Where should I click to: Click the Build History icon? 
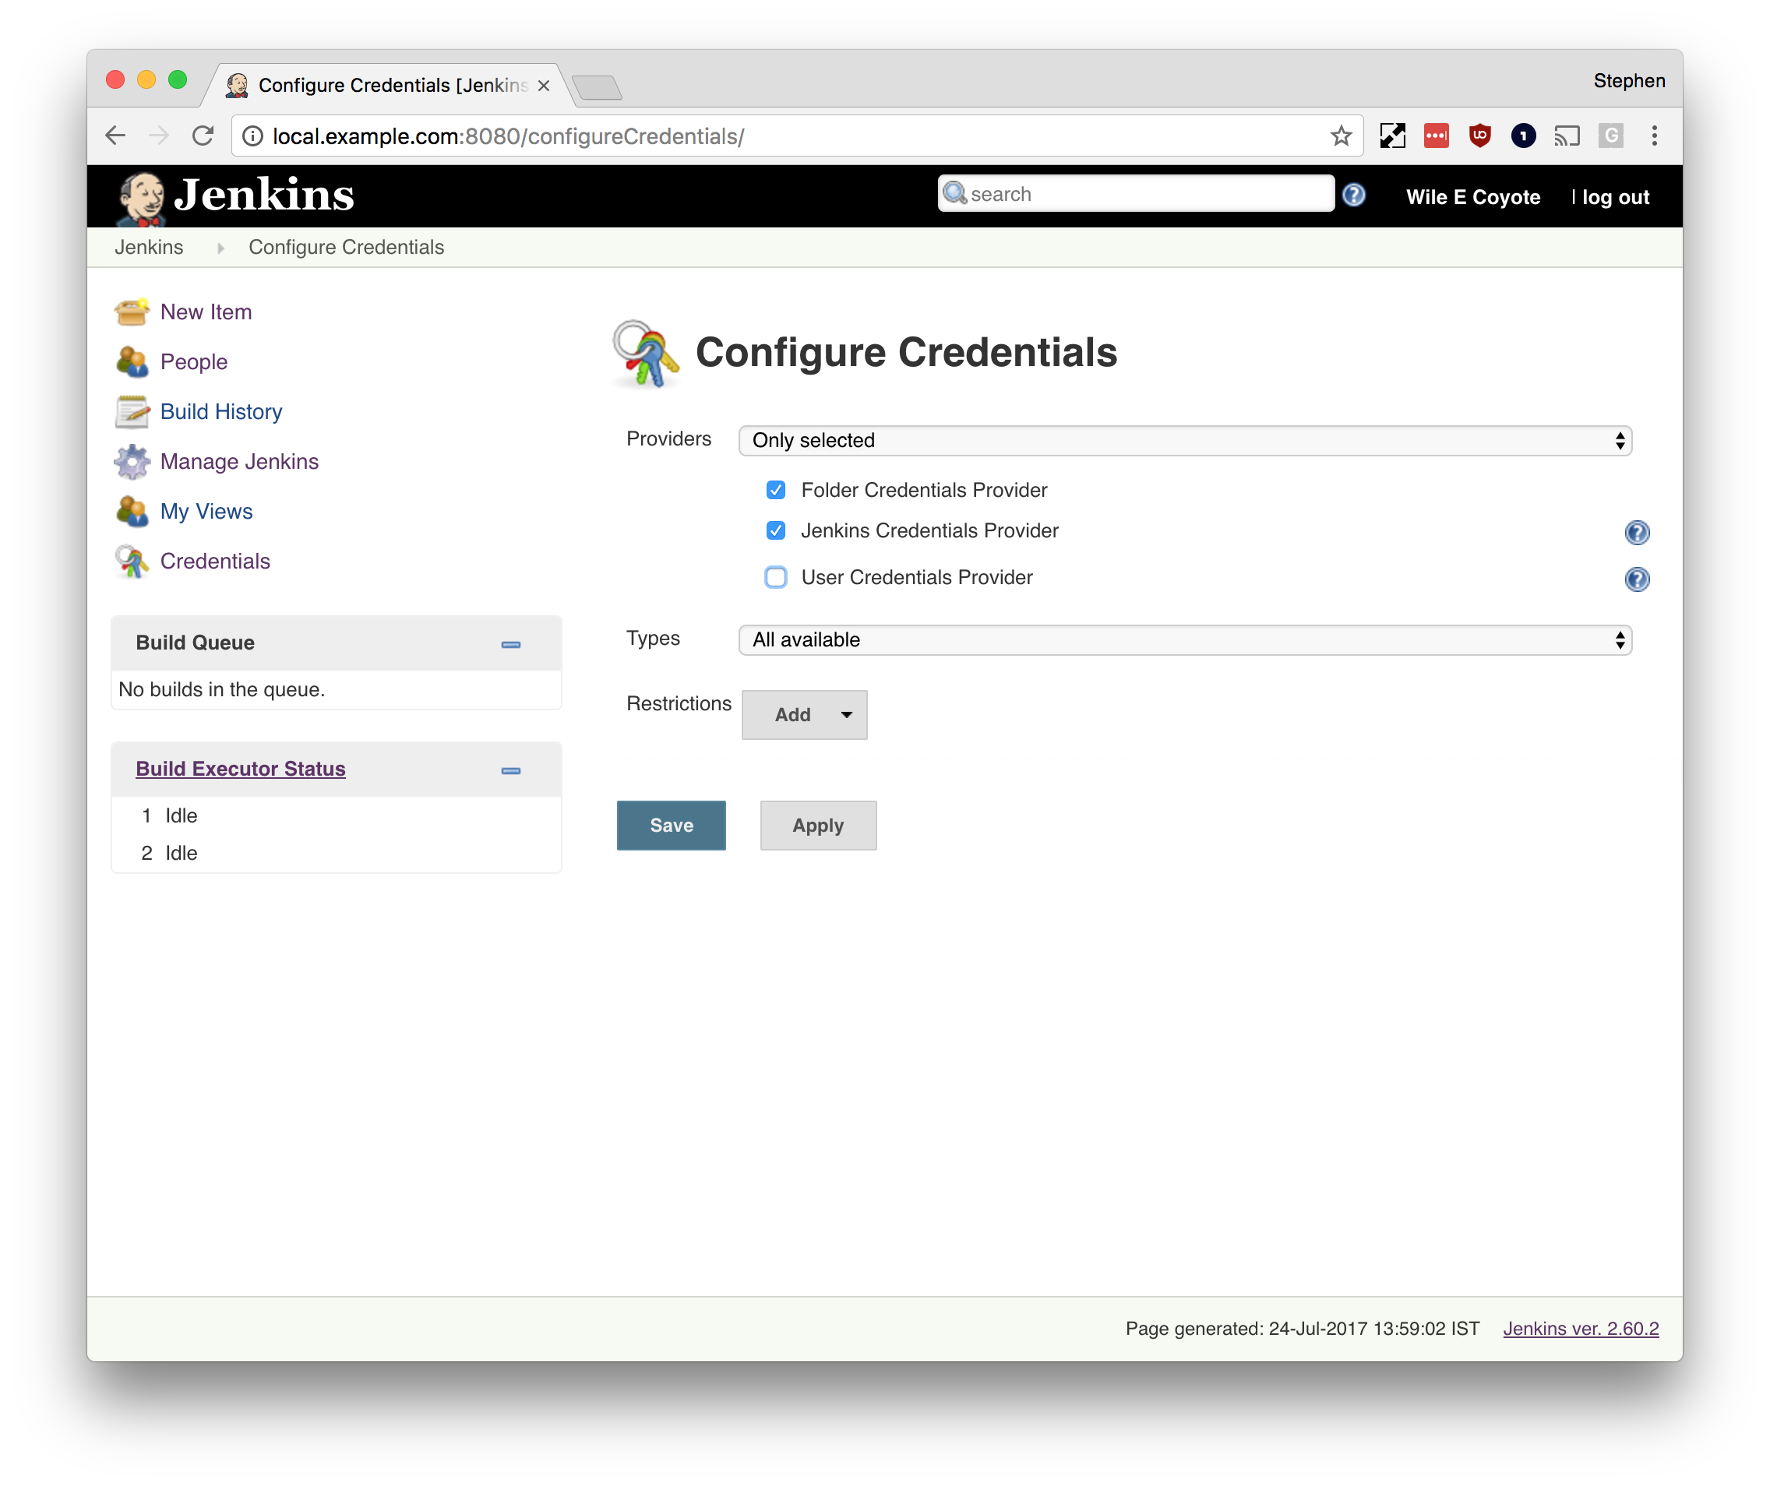point(132,411)
